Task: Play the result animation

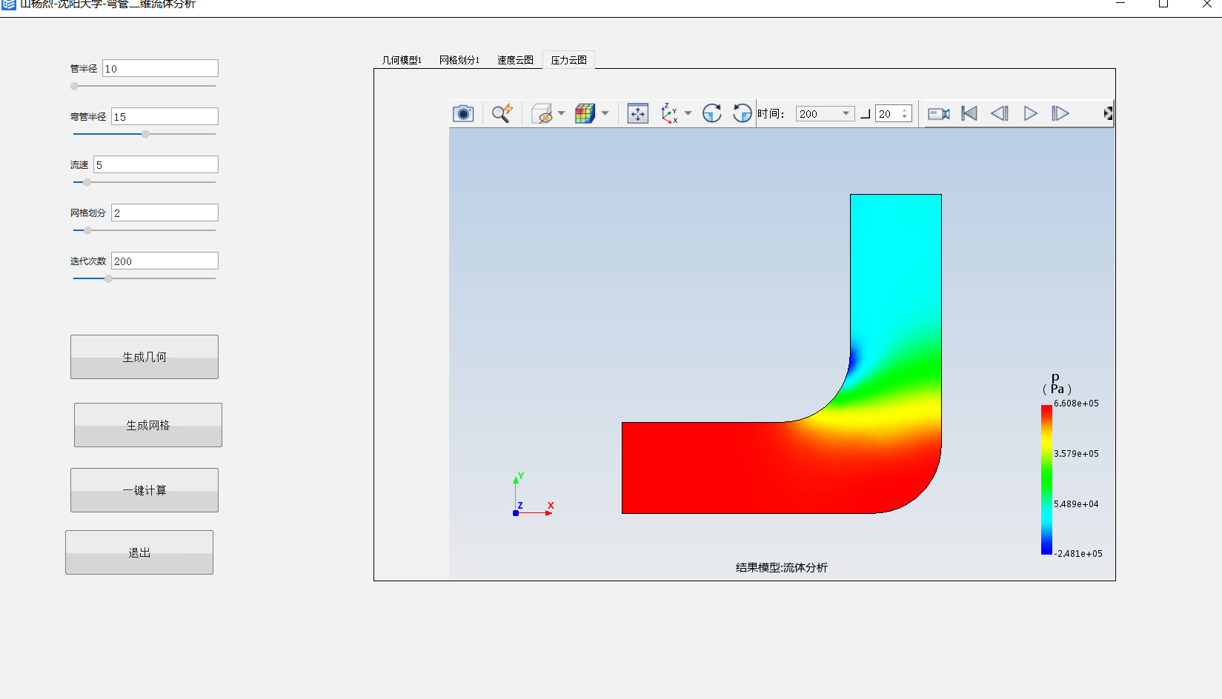Action: pos(1030,113)
